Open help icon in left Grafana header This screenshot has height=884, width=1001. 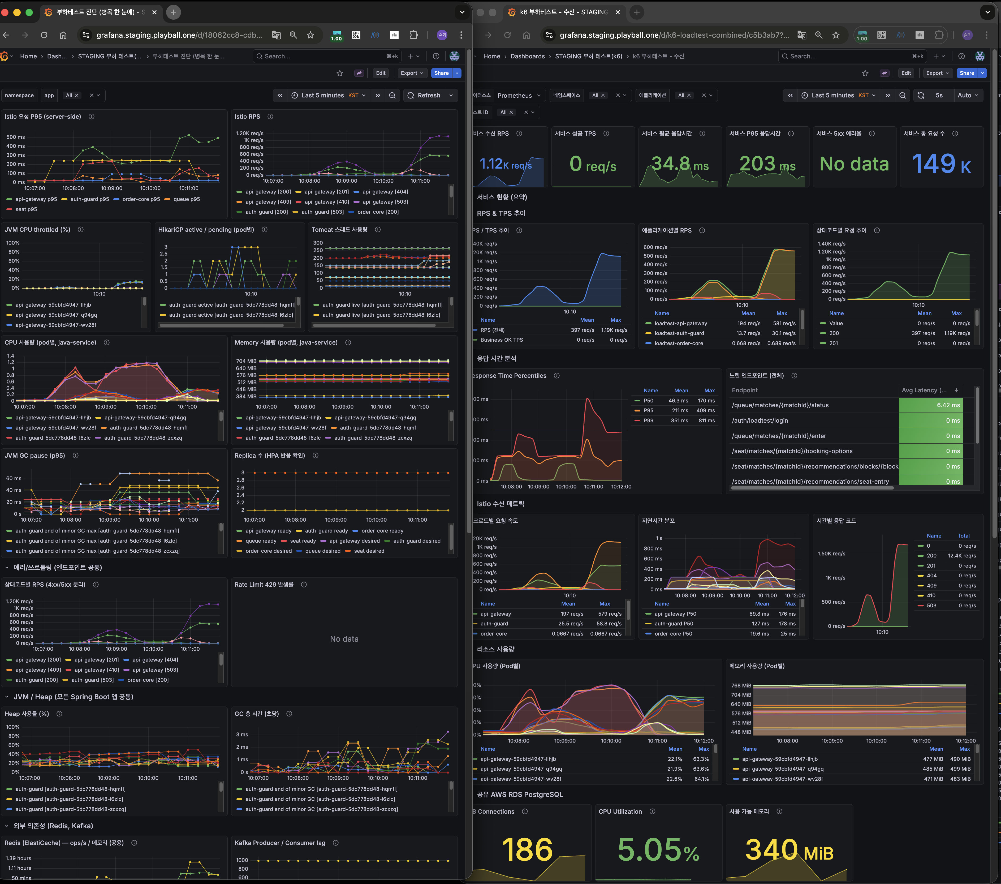(436, 56)
